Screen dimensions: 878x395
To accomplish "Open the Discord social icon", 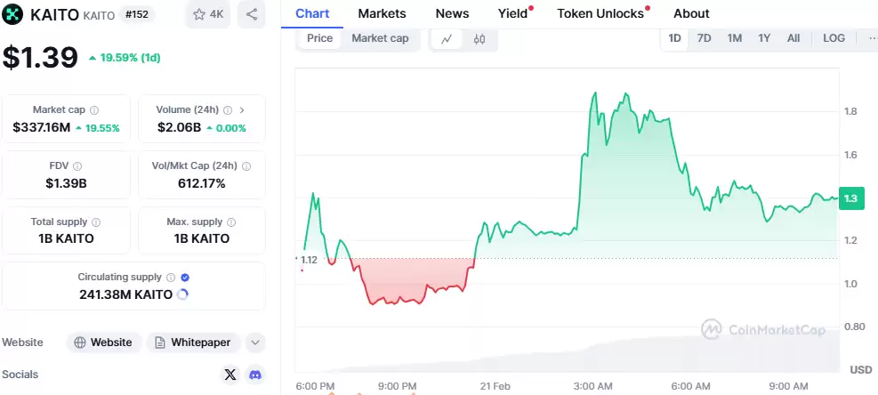I will (x=255, y=375).
